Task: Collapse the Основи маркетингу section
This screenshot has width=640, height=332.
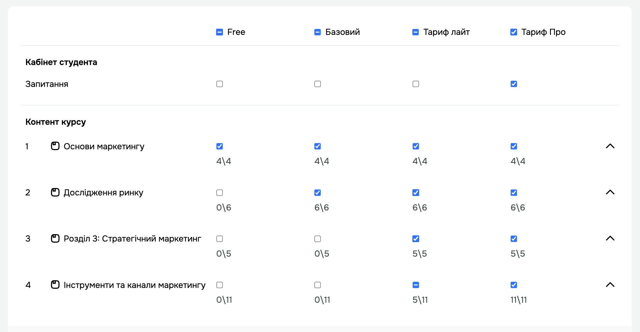Action: click(610, 146)
